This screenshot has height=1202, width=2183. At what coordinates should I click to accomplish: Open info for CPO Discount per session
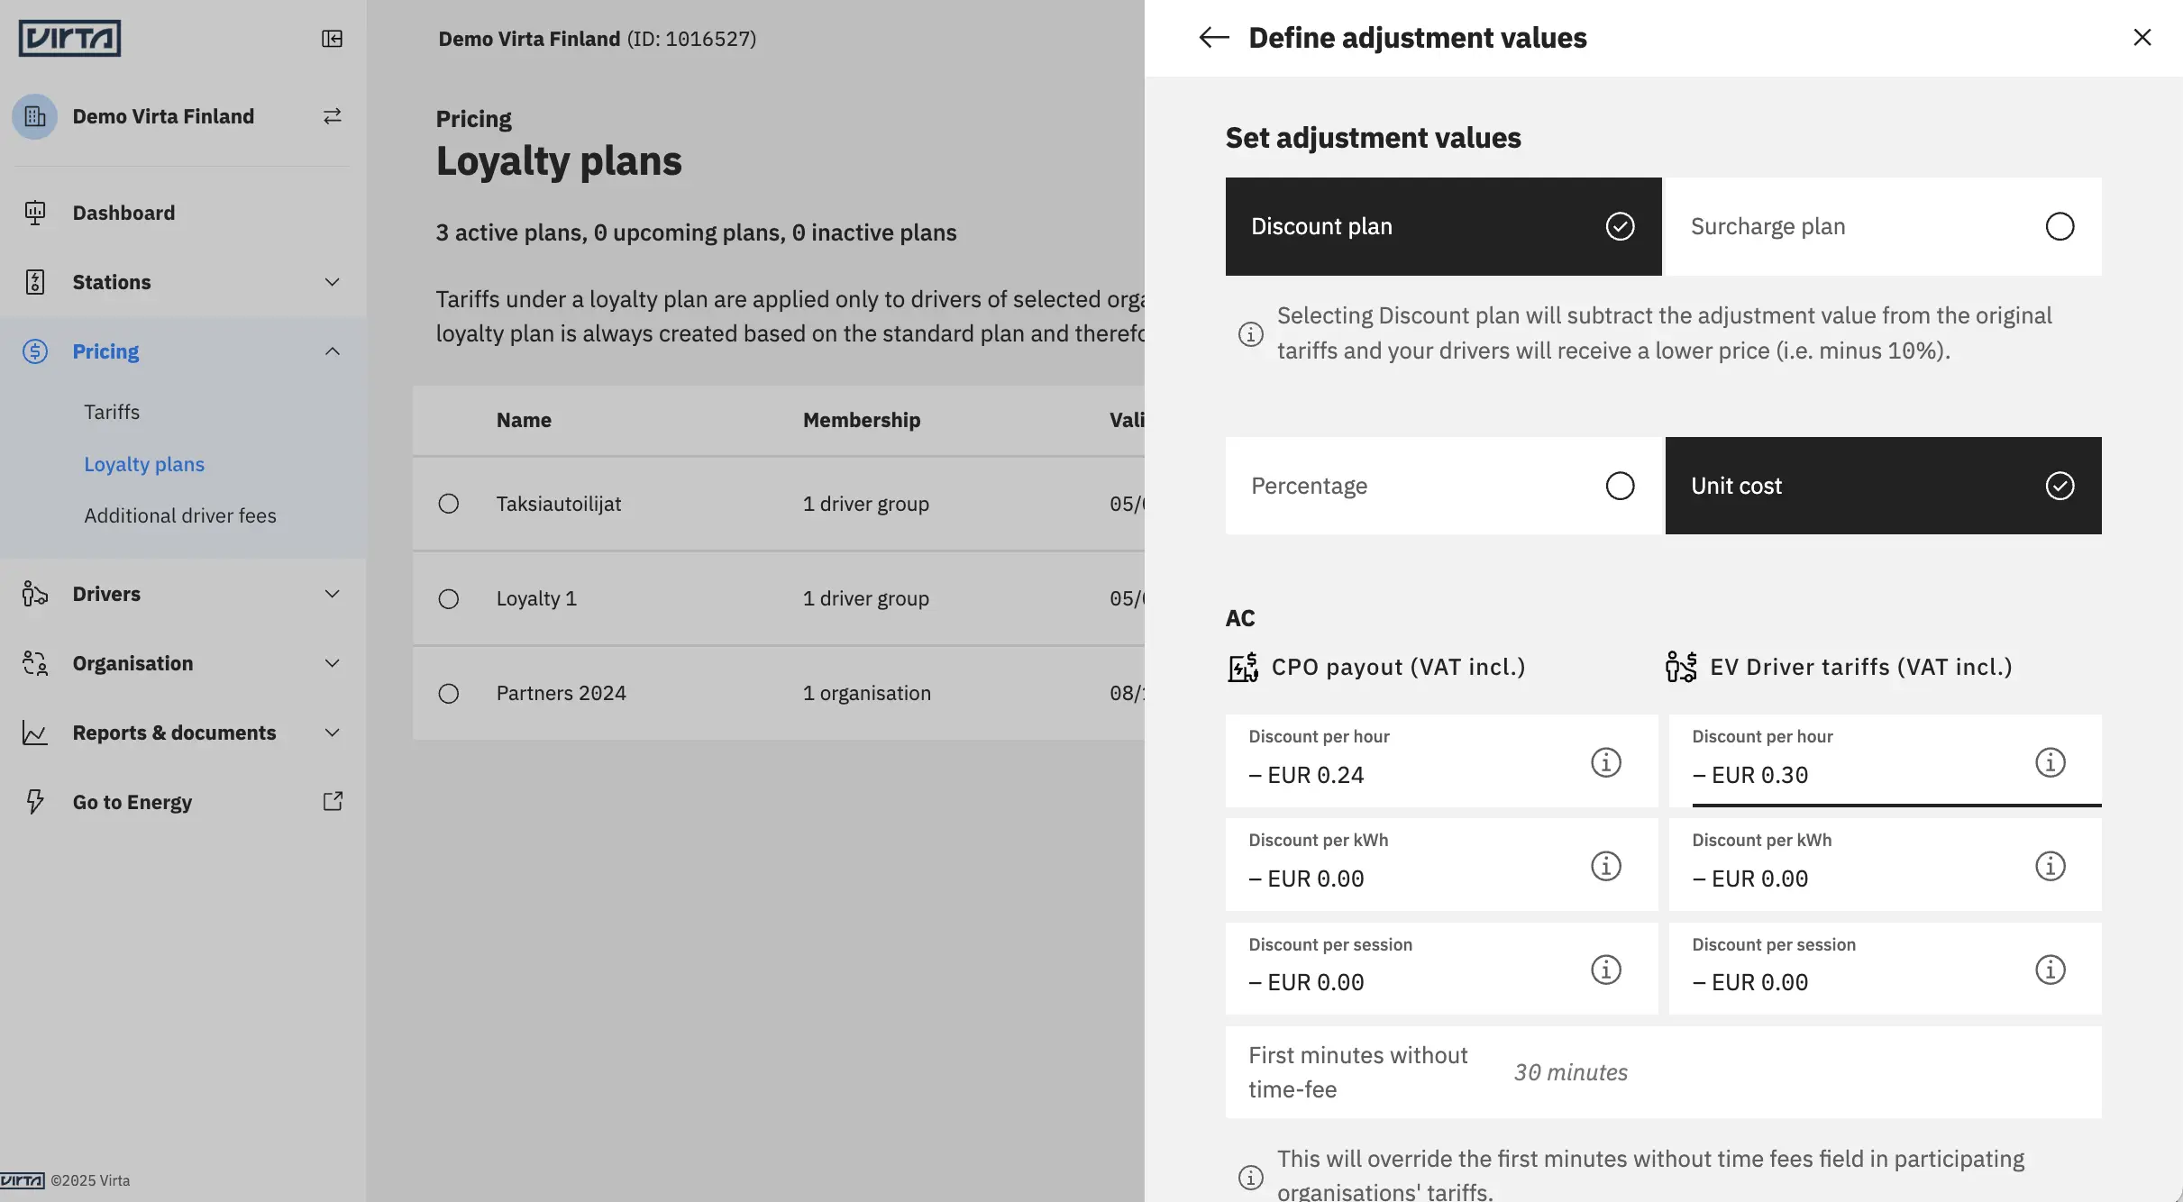[x=1605, y=970]
